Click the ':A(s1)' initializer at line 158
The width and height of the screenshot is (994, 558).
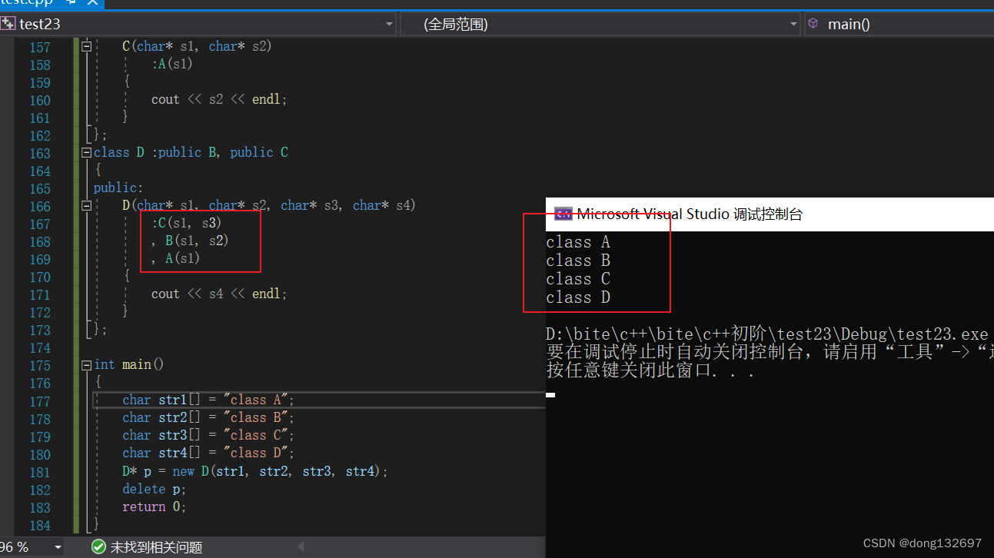point(172,64)
